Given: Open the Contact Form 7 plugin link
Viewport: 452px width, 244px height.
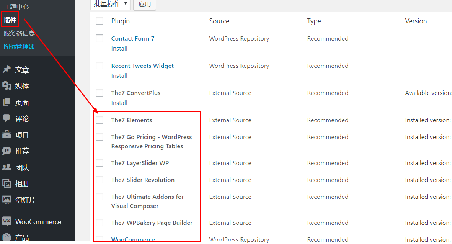Looking at the screenshot, I should 132,38.
